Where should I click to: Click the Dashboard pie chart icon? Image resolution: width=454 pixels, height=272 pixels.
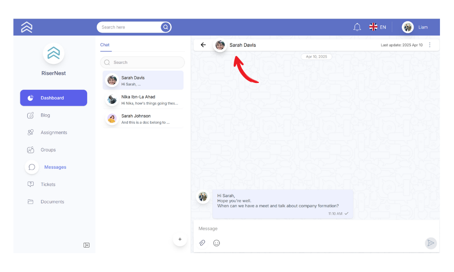(30, 98)
